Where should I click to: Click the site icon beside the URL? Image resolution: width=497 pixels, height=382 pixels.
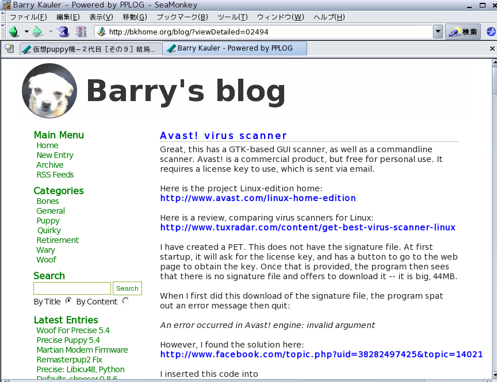tap(101, 32)
